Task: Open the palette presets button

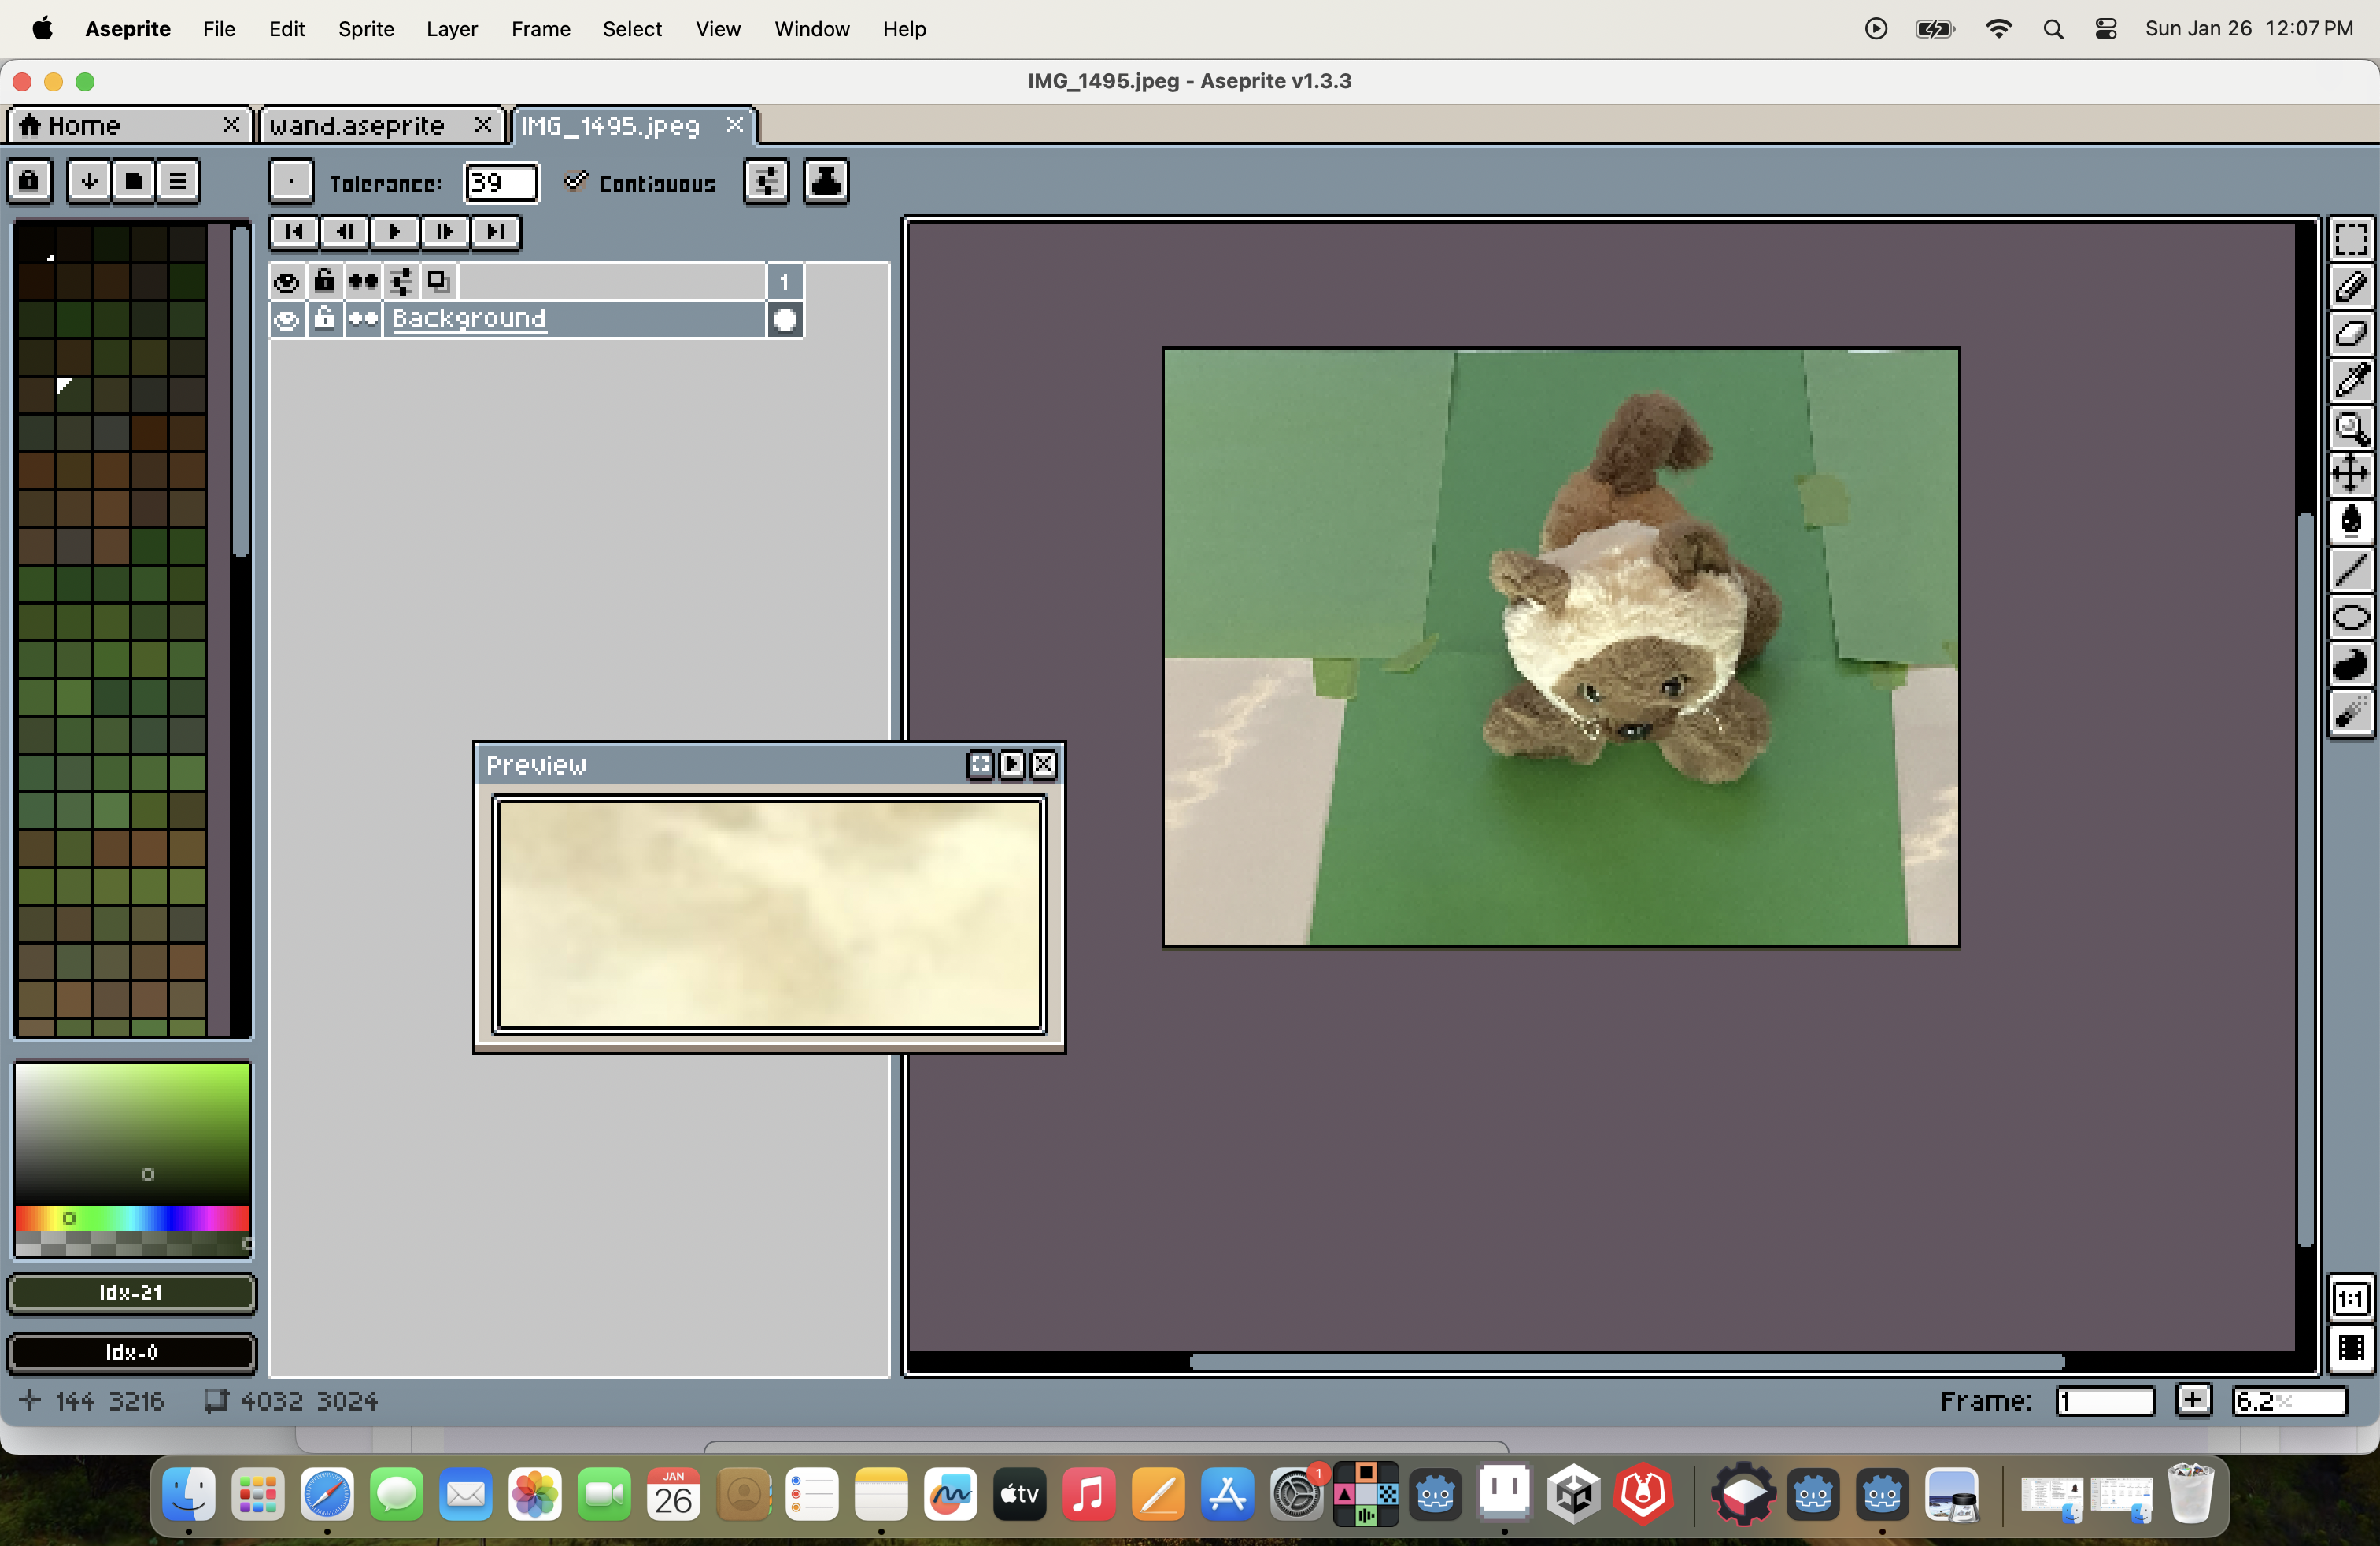Action: pyautogui.click(x=133, y=181)
